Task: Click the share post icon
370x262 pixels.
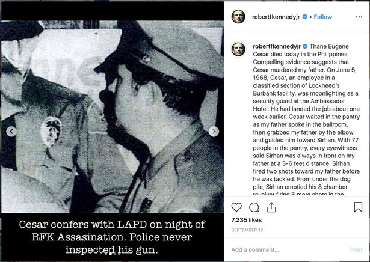Action: [271, 207]
